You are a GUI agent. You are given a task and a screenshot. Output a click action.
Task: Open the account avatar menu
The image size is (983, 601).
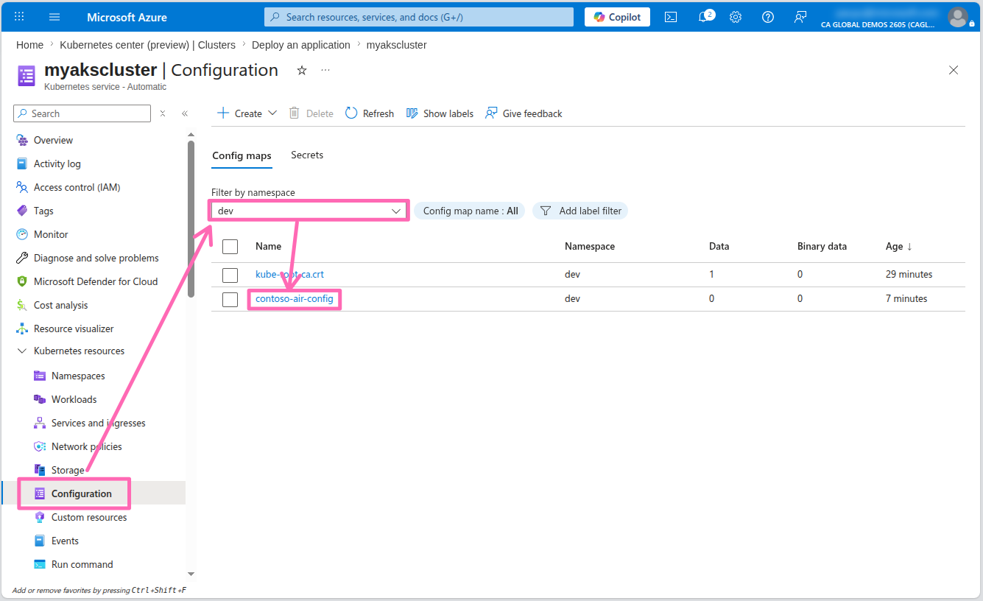click(x=958, y=17)
